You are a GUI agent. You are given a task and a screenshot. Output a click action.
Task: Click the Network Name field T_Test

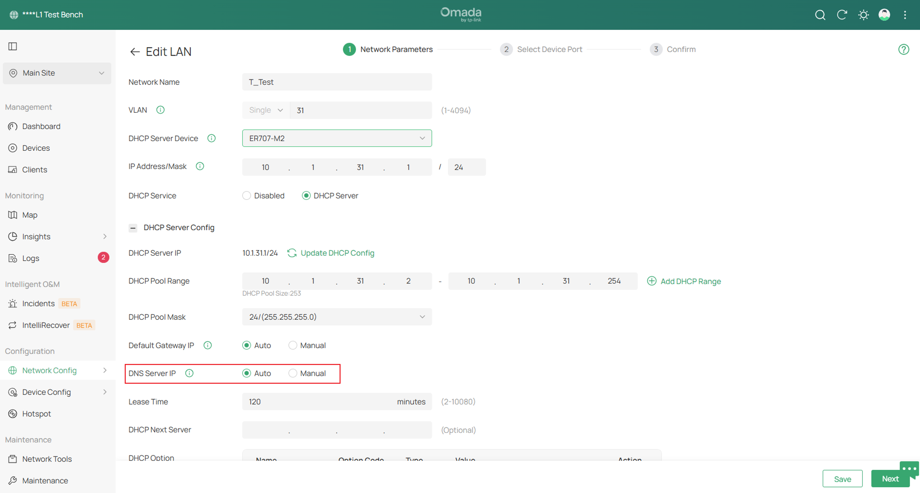tap(337, 82)
